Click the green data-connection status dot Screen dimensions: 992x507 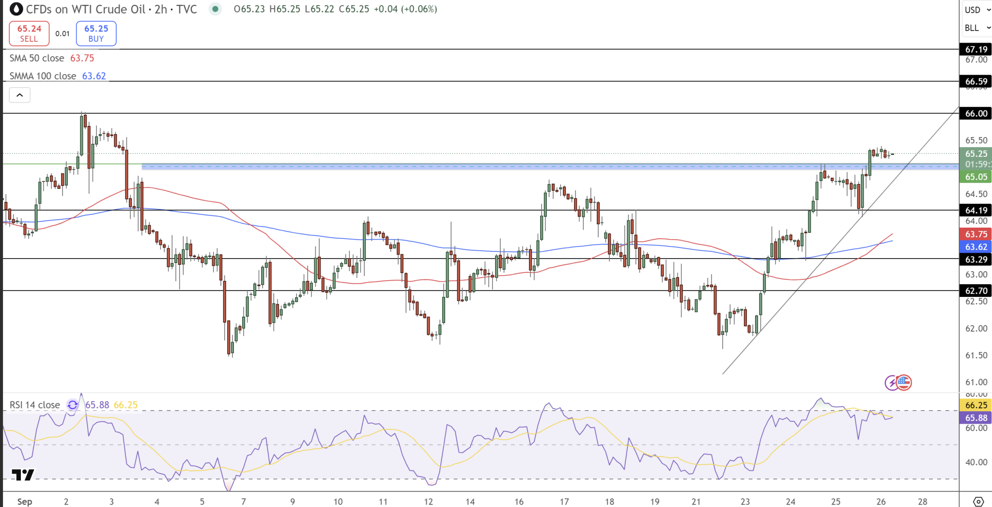215,9
